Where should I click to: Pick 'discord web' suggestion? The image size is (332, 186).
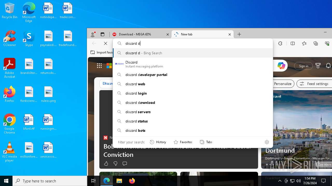[x=193, y=84]
